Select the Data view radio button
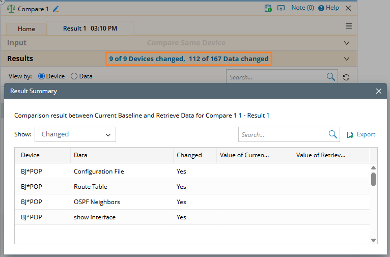This screenshot has height=257, width=390. (x=74, y=76)
